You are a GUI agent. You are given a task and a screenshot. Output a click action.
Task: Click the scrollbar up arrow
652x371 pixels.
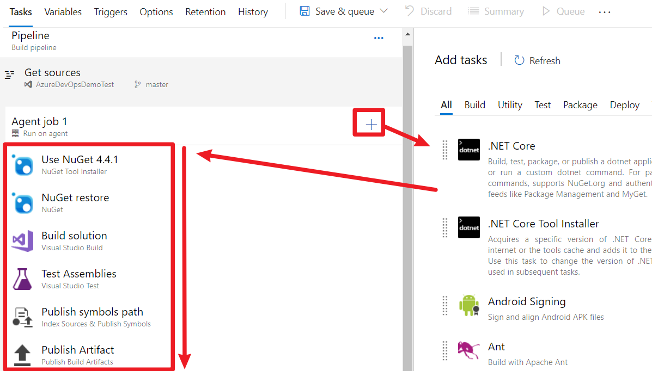(407, 34)
